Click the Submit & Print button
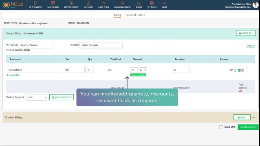 click(248, 127)
